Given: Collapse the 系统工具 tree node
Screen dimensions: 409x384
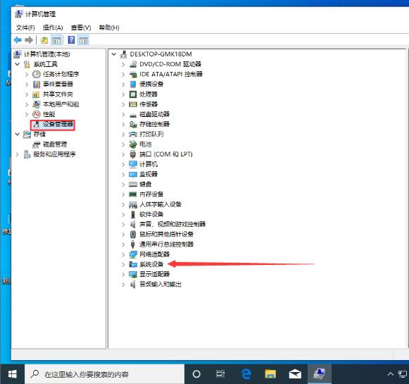Looking at the screenshot, I should click(x=17, y=64).
